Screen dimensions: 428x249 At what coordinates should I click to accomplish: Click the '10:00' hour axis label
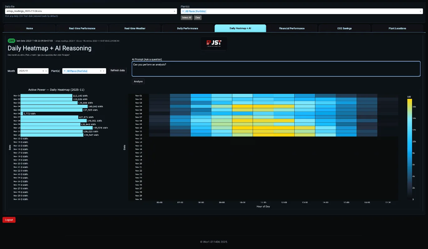[x=242, y=202]
